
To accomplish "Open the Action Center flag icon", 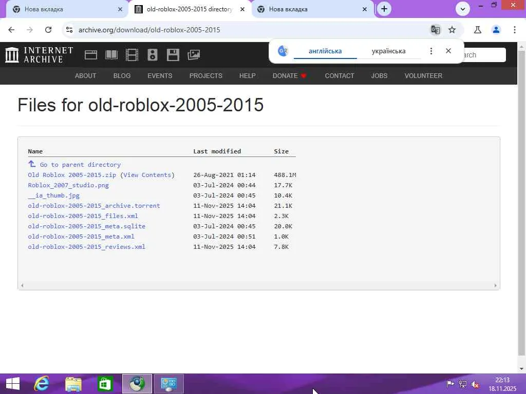I will coord(450,384).
